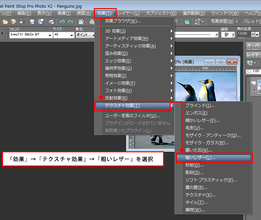The image size is (261, 220).
Task: Choose エンボス(E) texture effect
Action: [x=213, y=113]
